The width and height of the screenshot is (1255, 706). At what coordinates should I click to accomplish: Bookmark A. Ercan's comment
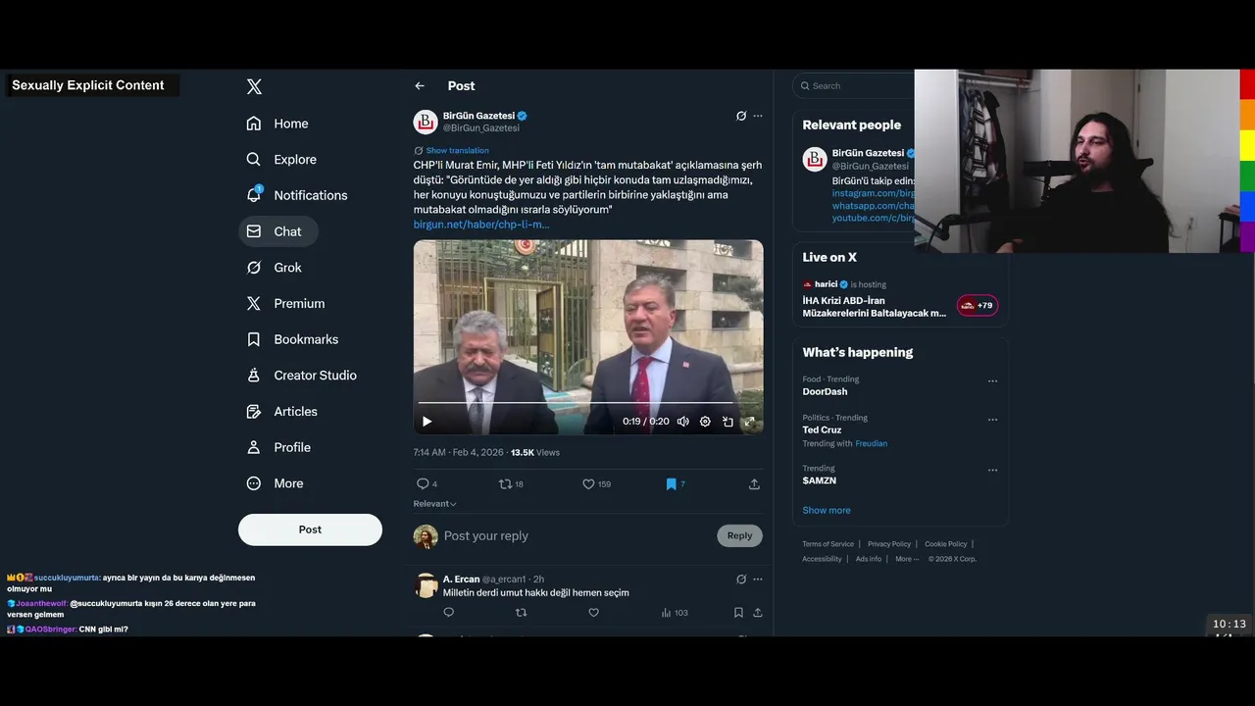pos(738,612)
